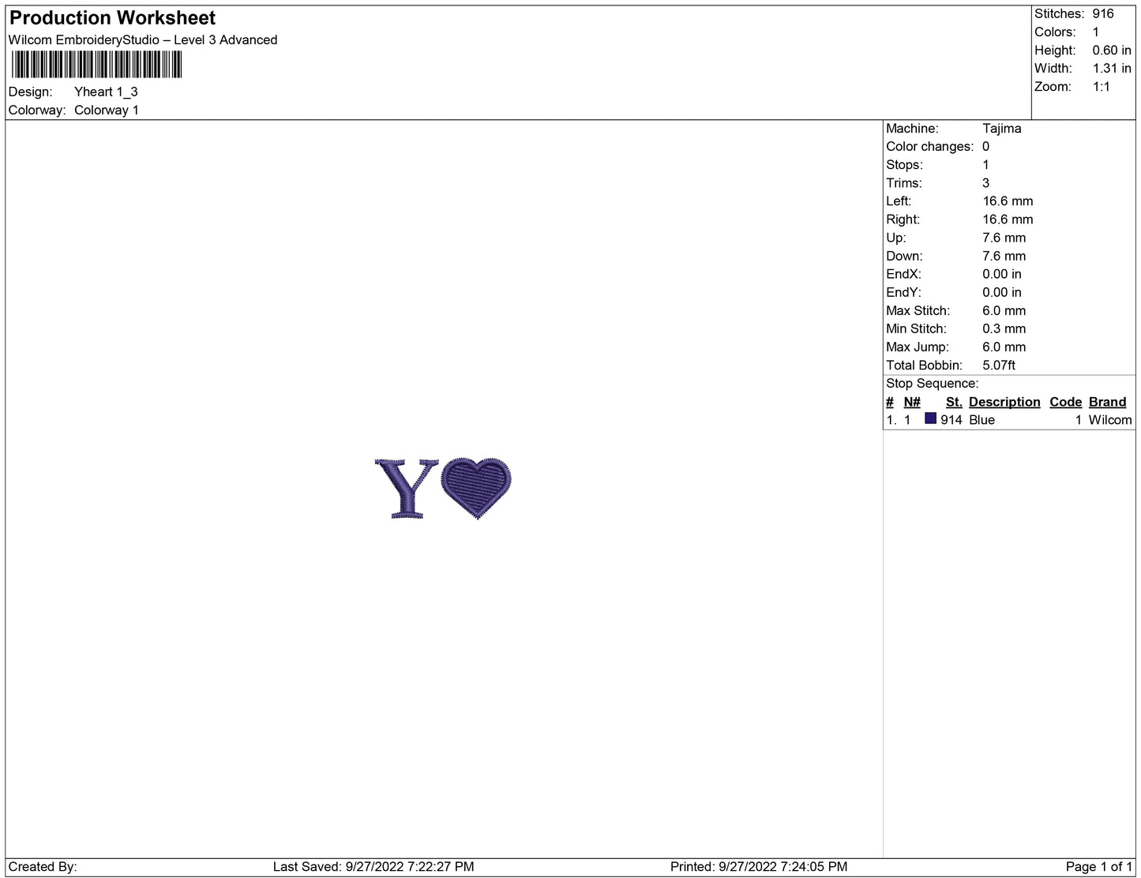This screenshot has width=1141, height=878.
Task: Click the blue thread color swatch
Action: [930, 418]
